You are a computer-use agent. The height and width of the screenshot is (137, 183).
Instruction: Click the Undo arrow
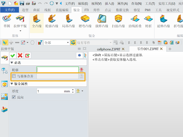pos(40,3)
